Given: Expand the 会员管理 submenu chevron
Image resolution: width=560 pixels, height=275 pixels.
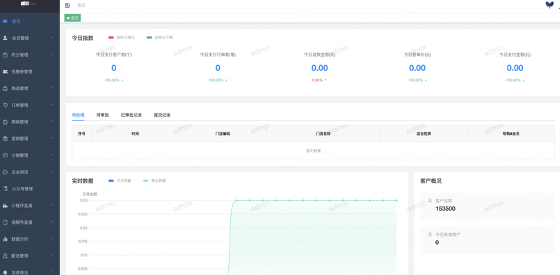Looking at the screenshot, I should (52, 38).
